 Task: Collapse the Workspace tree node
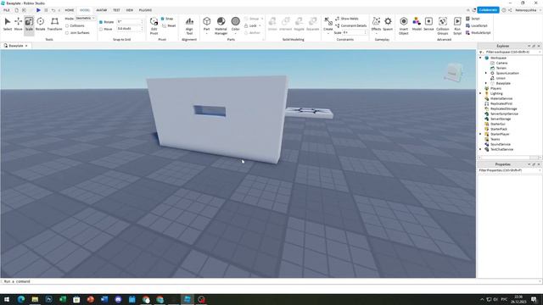pyautogui.click(x=480, y=58)
